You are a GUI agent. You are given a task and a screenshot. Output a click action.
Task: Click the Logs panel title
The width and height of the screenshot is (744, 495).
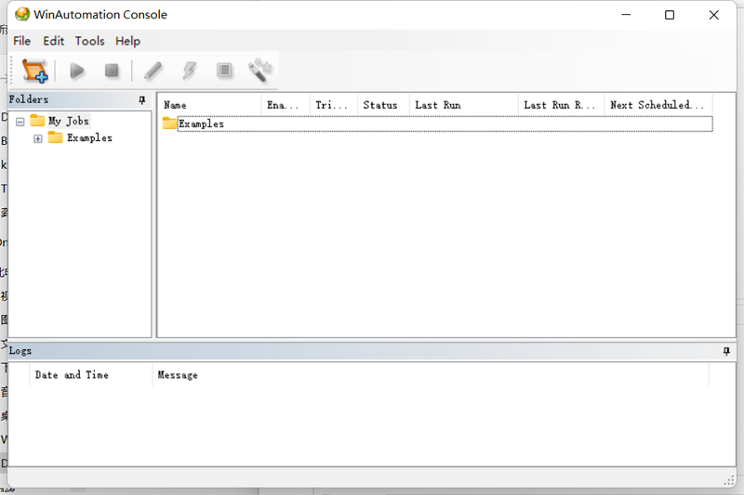(20, 351)
